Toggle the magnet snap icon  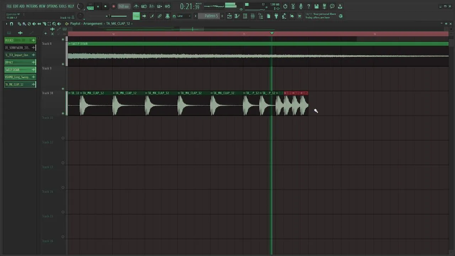click(174, 16)
